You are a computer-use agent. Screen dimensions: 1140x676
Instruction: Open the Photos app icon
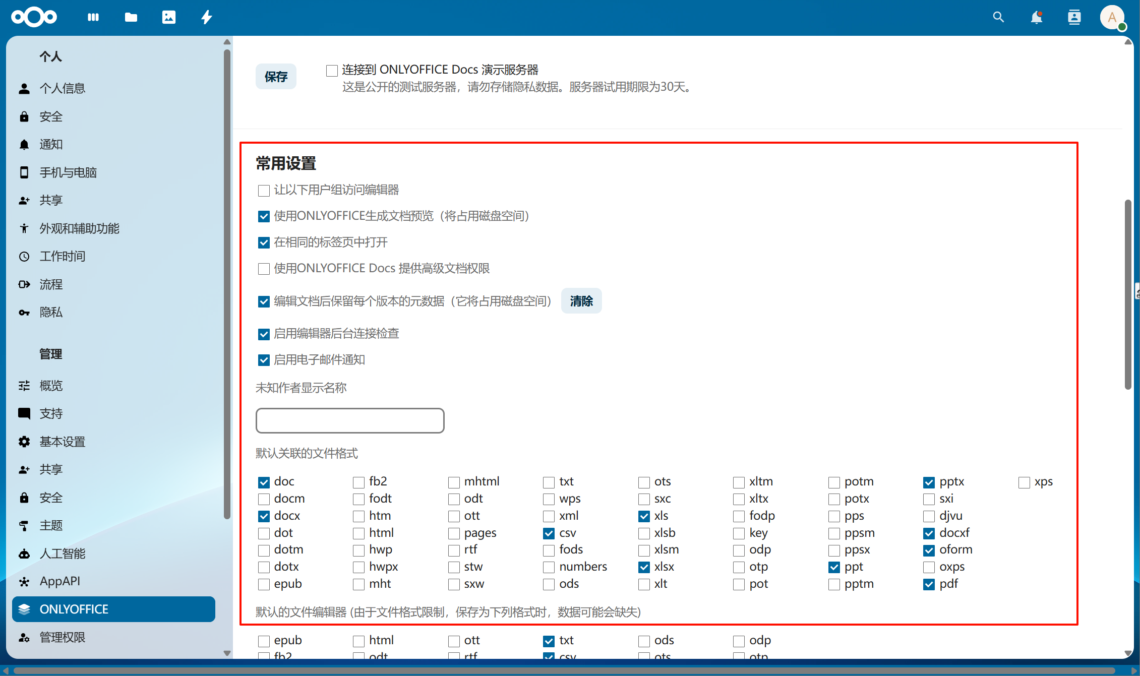(169, 17)
